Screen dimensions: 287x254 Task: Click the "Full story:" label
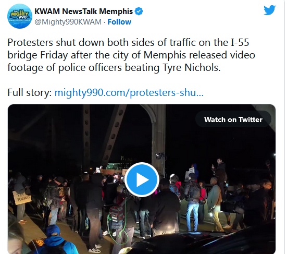pyautogui.click(x=30, y=92)
